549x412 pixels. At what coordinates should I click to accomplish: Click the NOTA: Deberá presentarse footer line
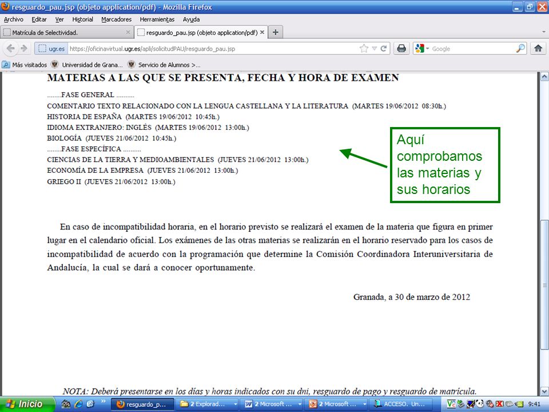pos(269,391)
